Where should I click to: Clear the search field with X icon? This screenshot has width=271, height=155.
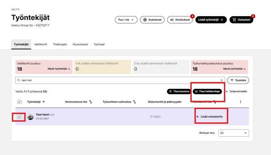[x=222, y=80]
